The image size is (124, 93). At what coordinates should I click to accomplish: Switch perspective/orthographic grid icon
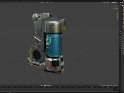click(117, 18)
